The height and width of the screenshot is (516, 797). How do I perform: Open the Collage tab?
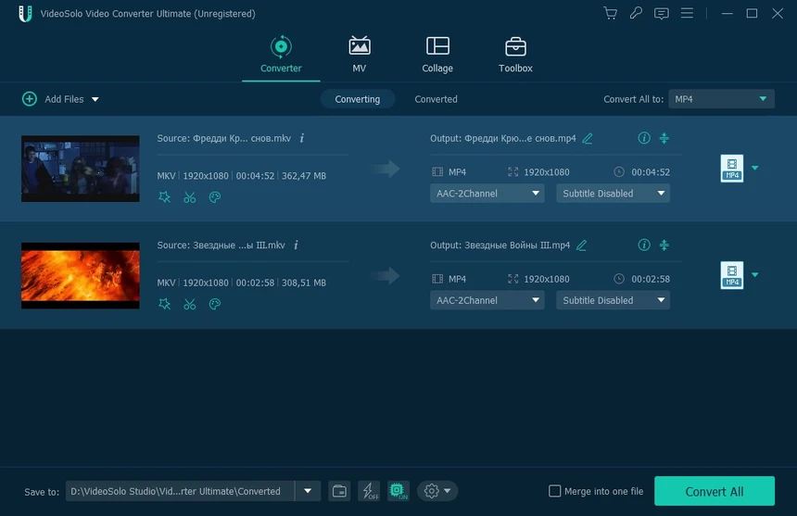pos(437,55)
